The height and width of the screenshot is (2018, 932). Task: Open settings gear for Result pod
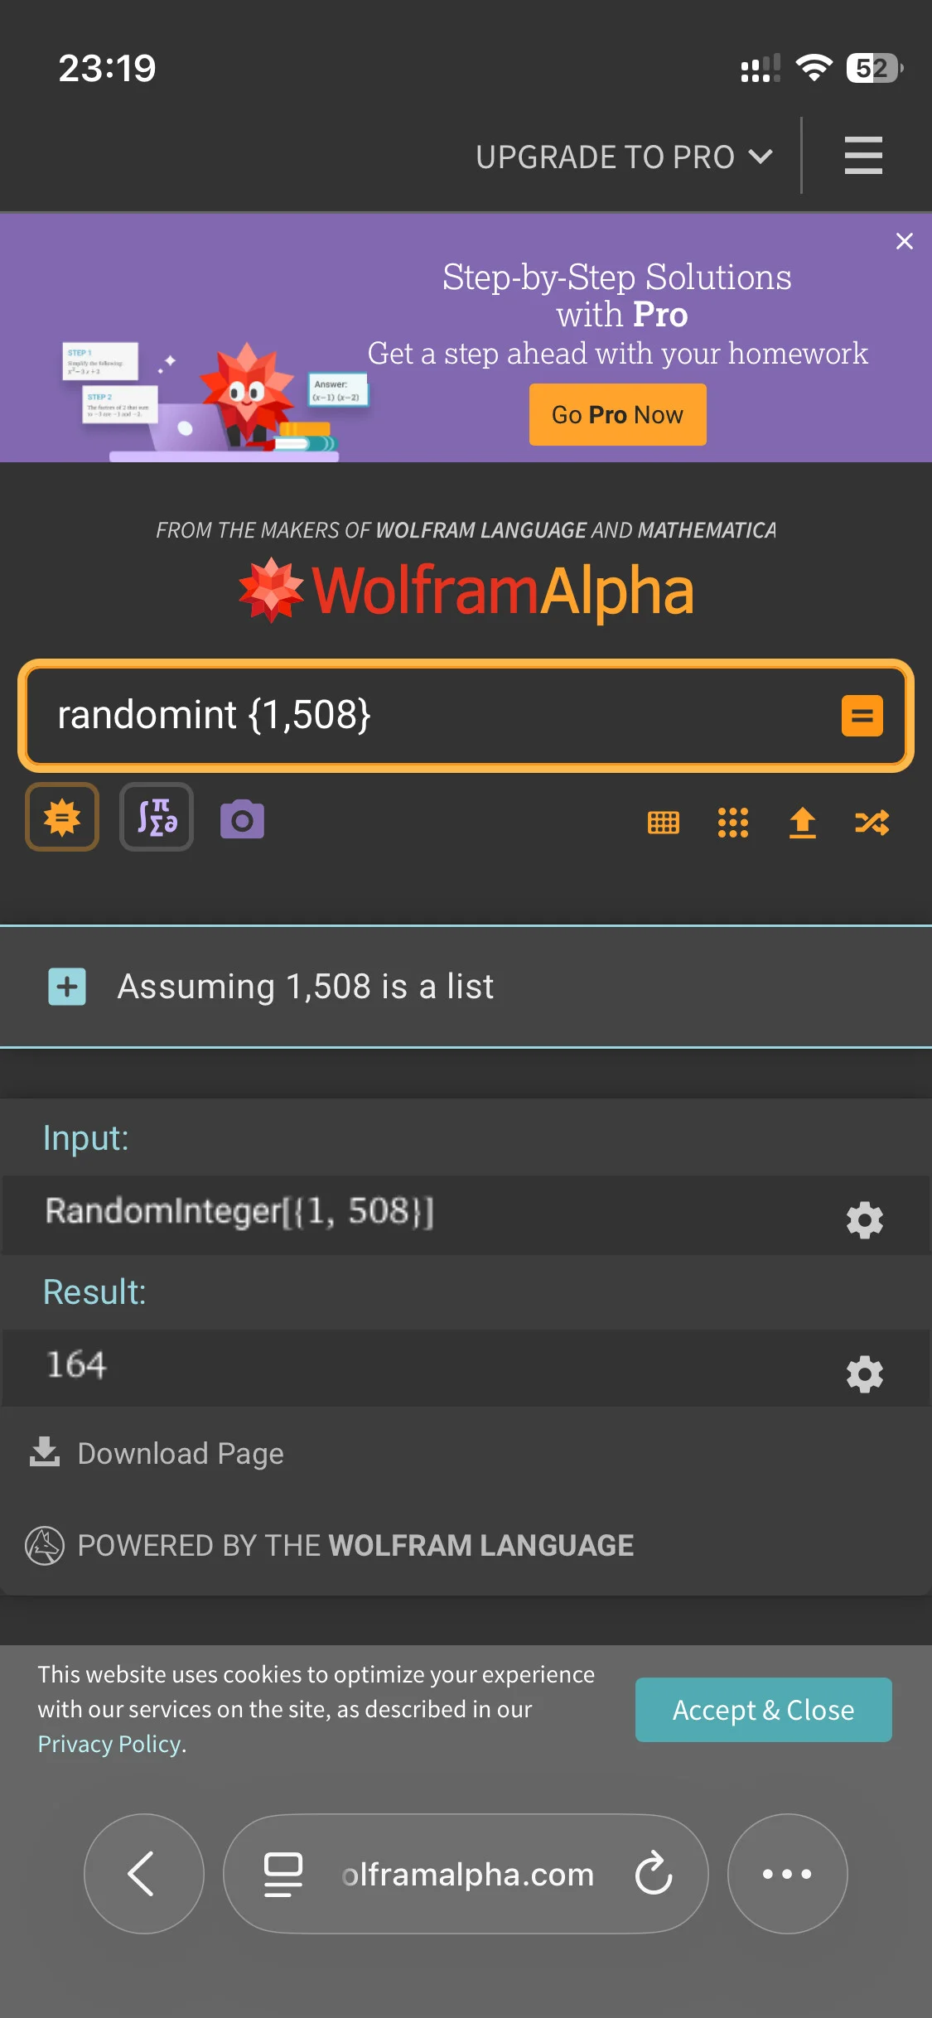864,1374
